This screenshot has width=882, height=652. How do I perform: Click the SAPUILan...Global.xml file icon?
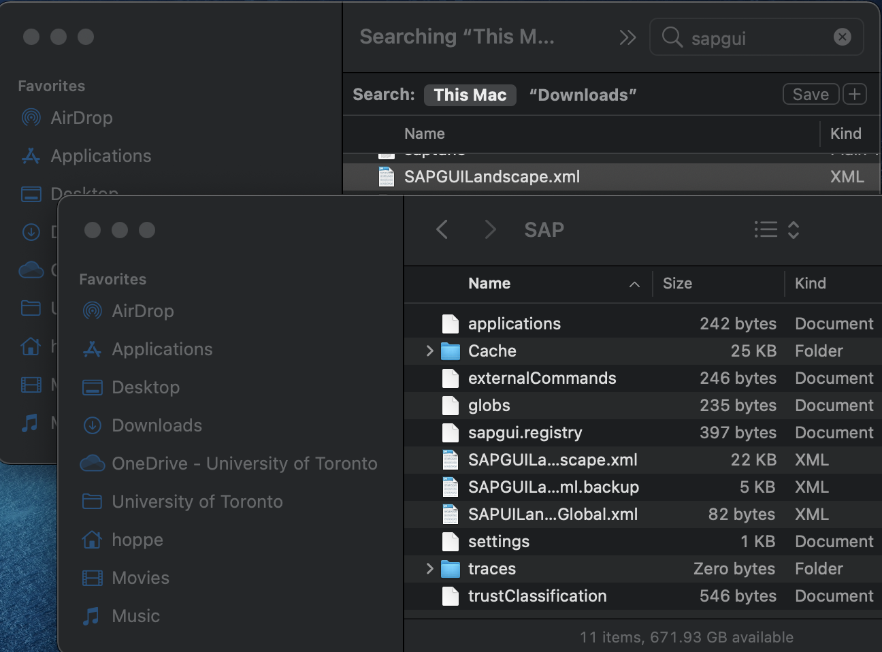[x=451, y=515]
